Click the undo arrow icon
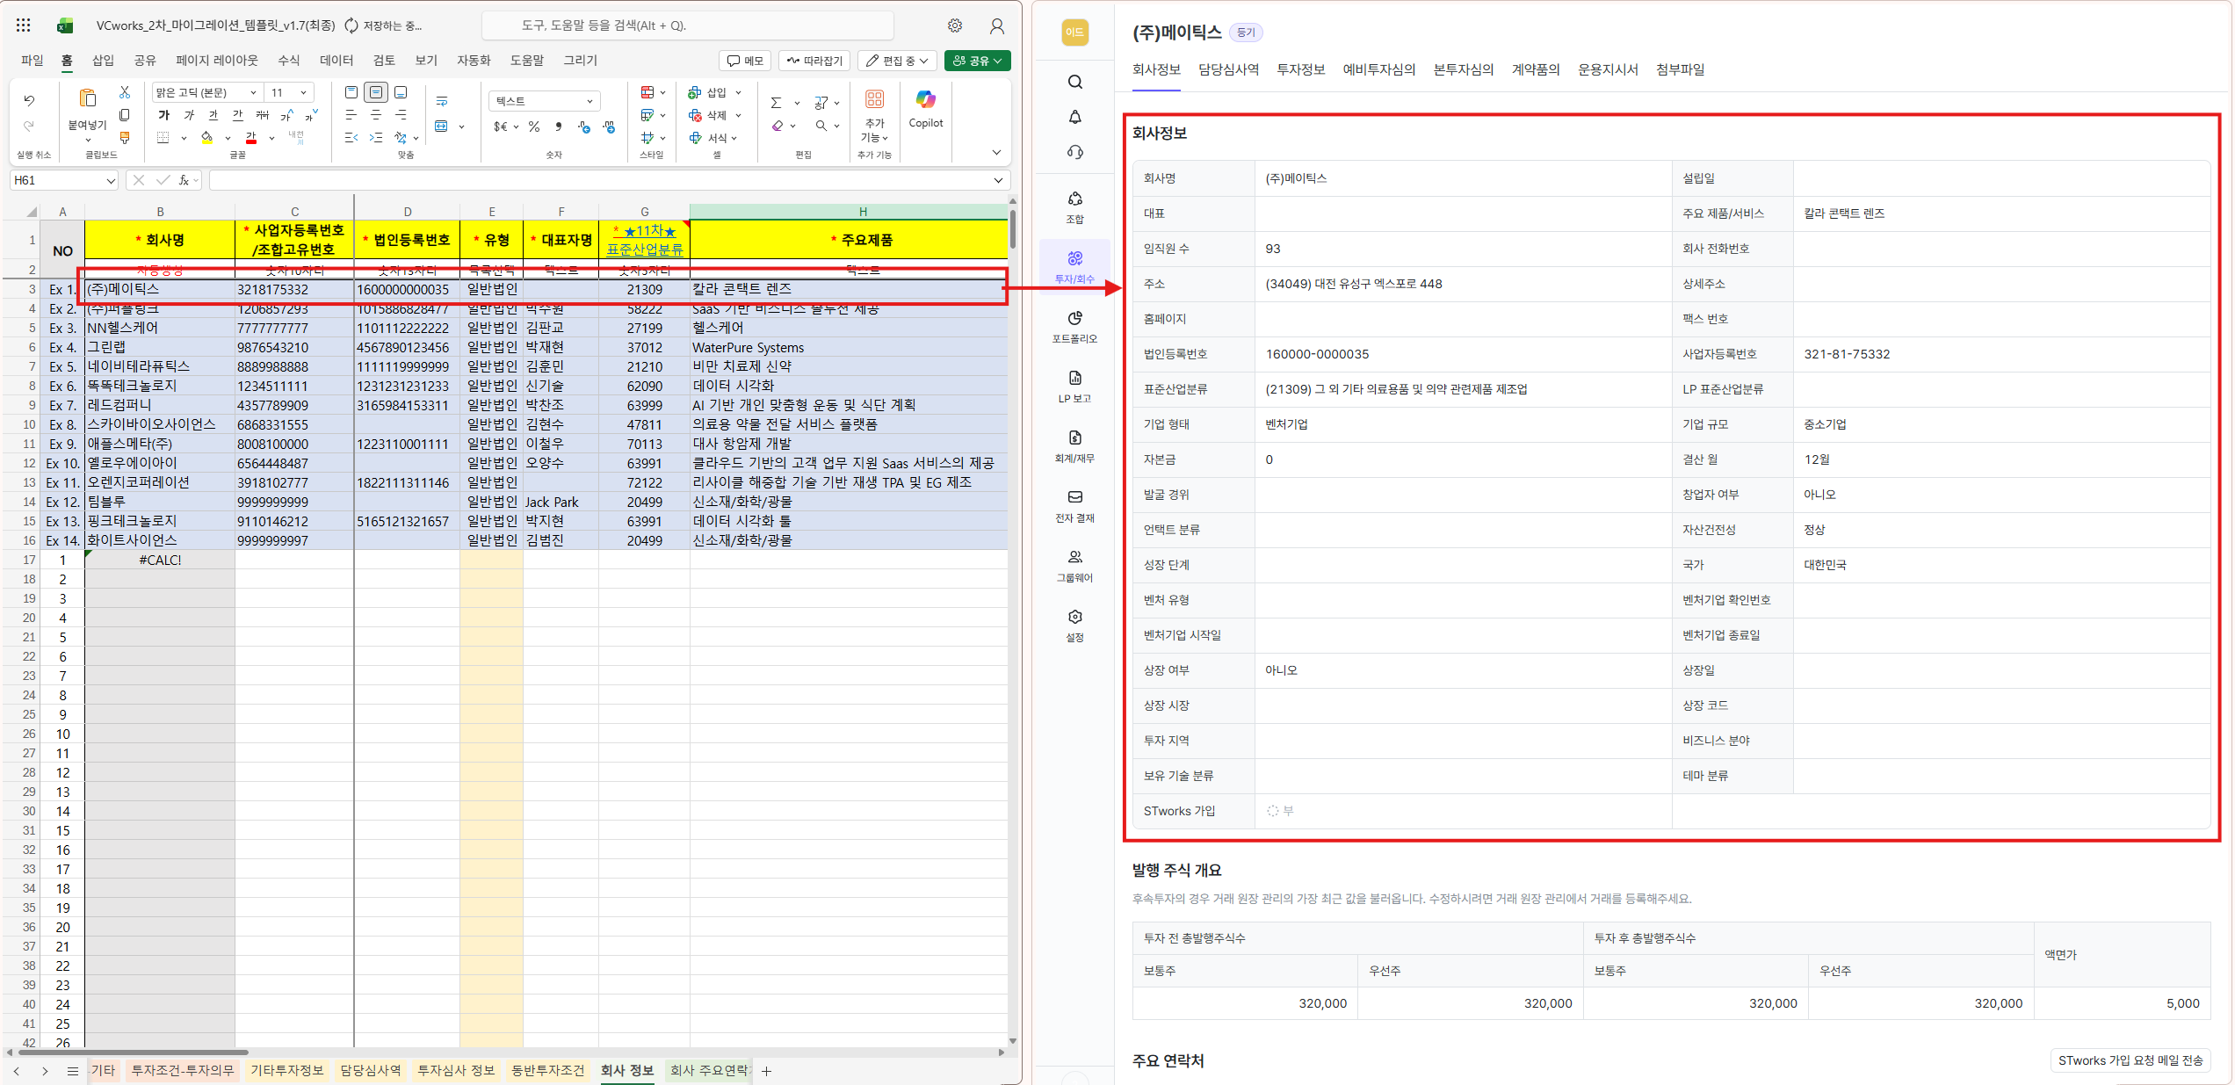The width and height of the screenshot is (2235, 1085). tap(30, 101)
